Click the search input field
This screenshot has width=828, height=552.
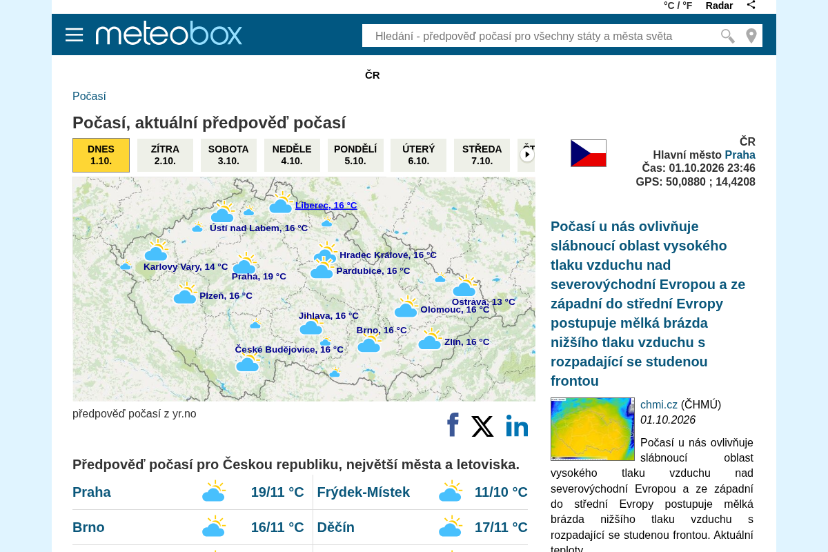coord(542,36)
